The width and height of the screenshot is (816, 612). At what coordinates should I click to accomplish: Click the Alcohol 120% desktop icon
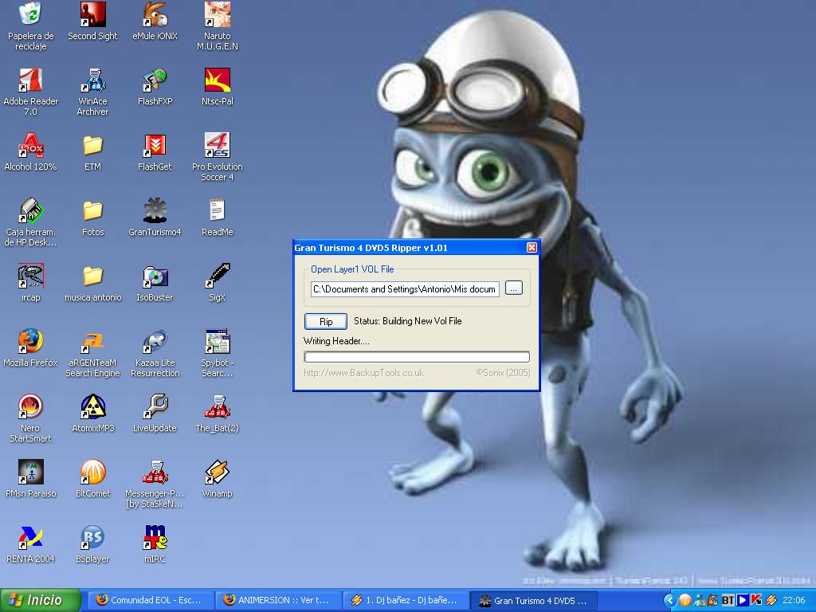point(30,146)
